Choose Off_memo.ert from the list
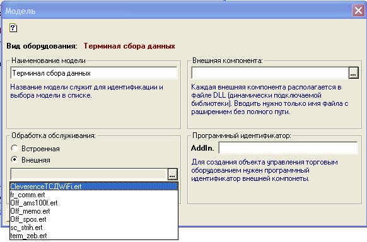The height and width of the screenshot is (242, 367). [x=94, y=211]
